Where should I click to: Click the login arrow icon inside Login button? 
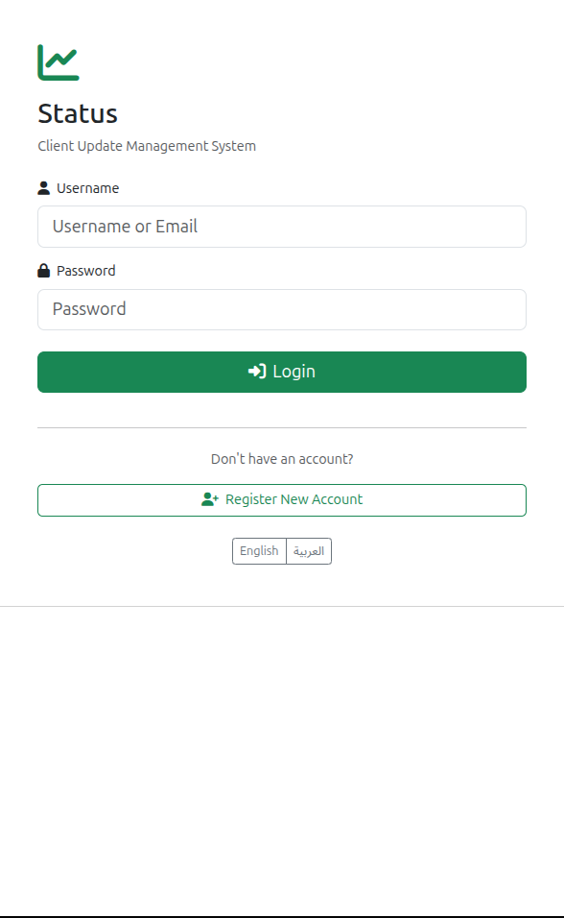[255, 371]
